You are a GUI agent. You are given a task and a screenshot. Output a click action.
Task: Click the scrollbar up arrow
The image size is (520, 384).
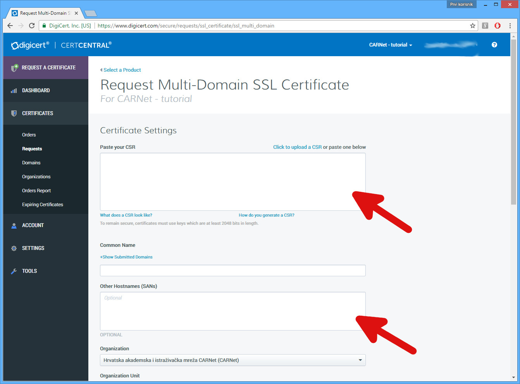pyautogui.click(x=513, y=36)
